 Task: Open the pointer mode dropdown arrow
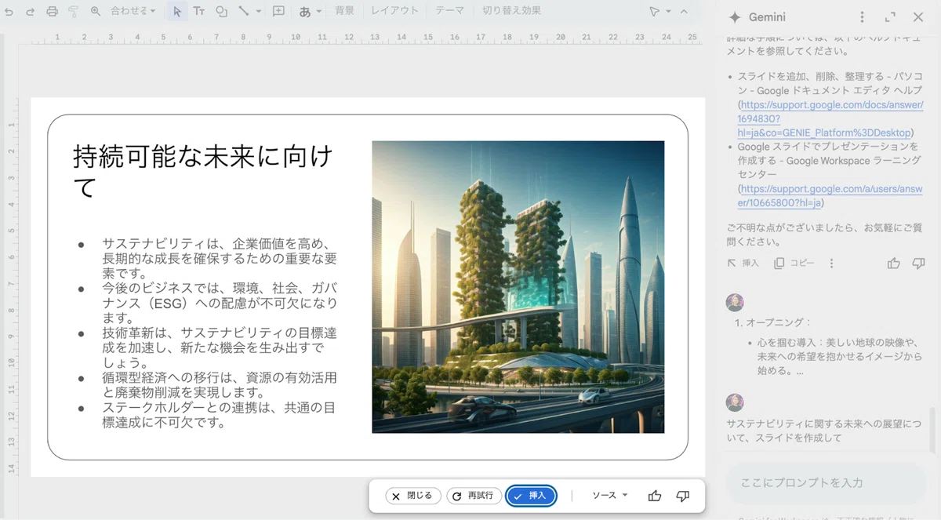pyautogui.click(x=668, y=12)
